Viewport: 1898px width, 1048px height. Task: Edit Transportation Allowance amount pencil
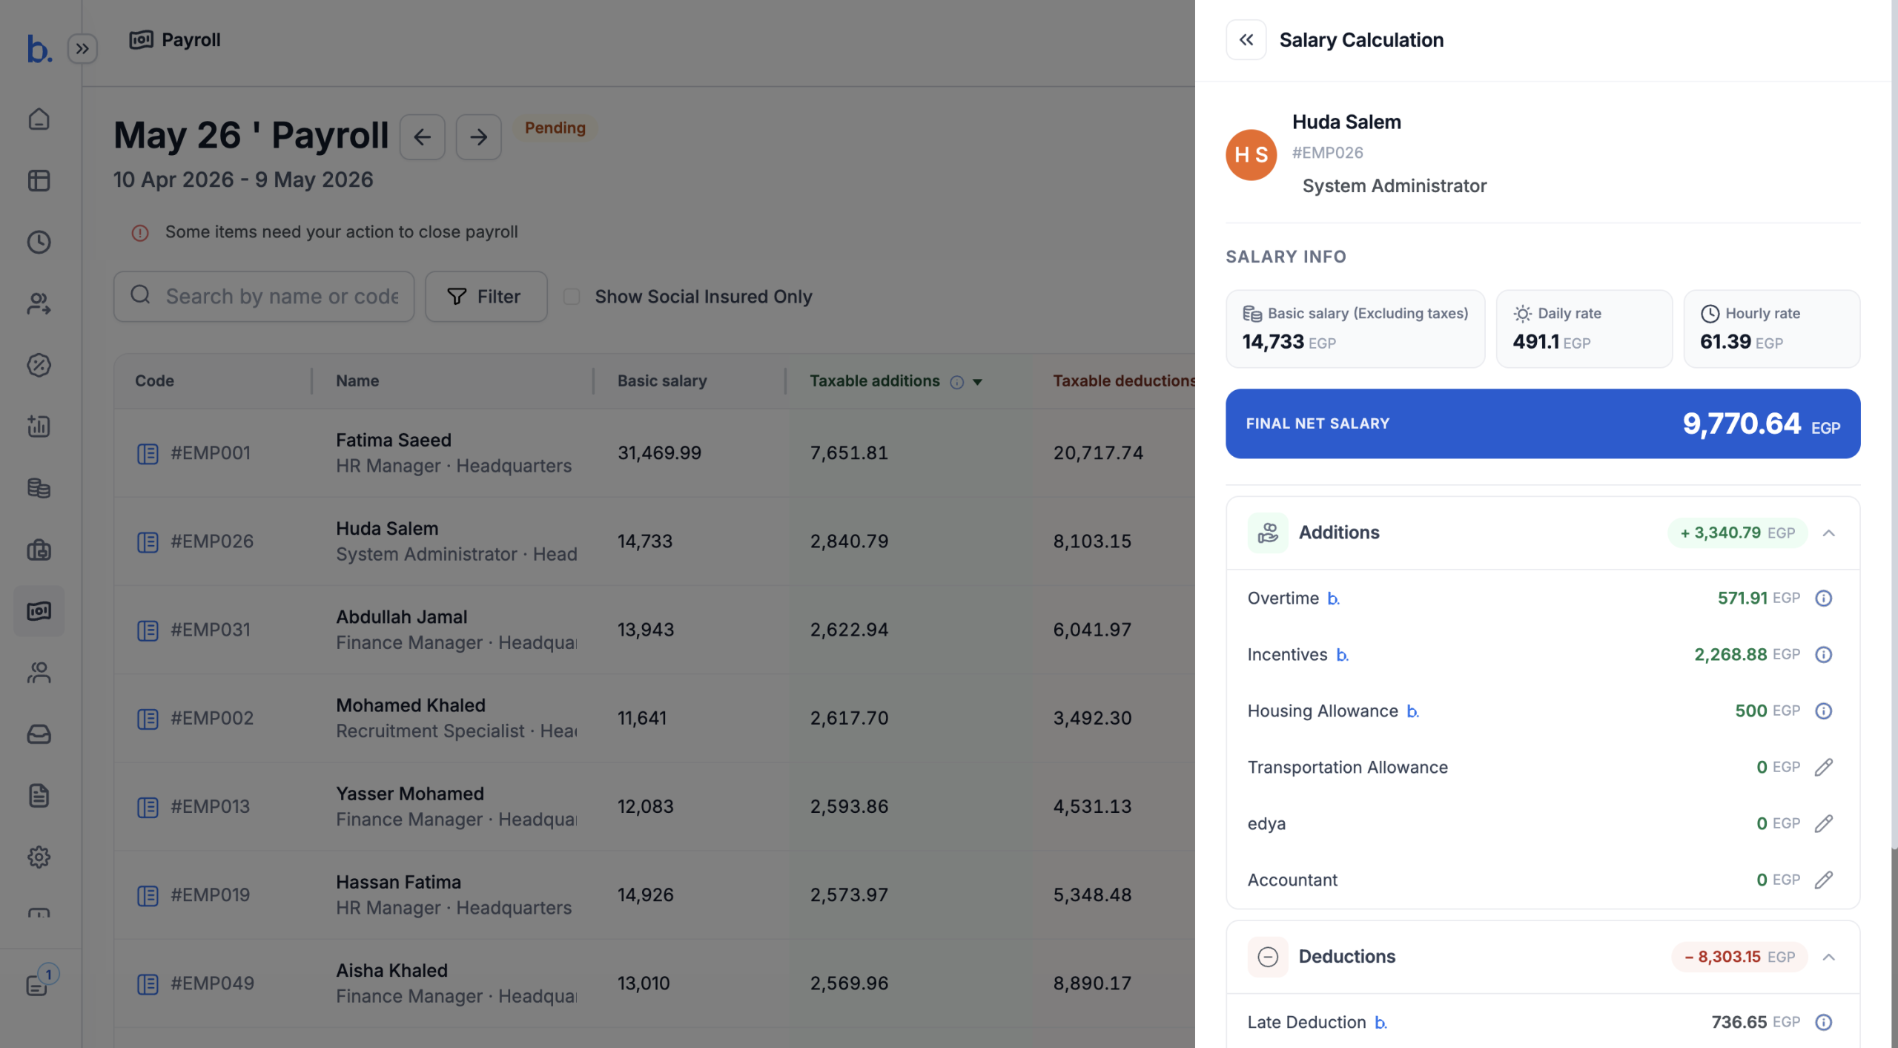pos(1824,767)
